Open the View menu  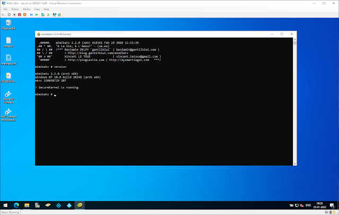click(37, 9)
